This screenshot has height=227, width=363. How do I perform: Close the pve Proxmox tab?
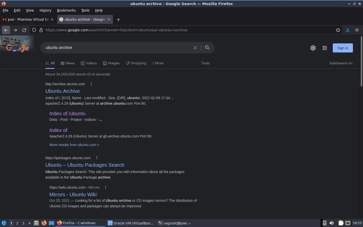pos(52,19)
